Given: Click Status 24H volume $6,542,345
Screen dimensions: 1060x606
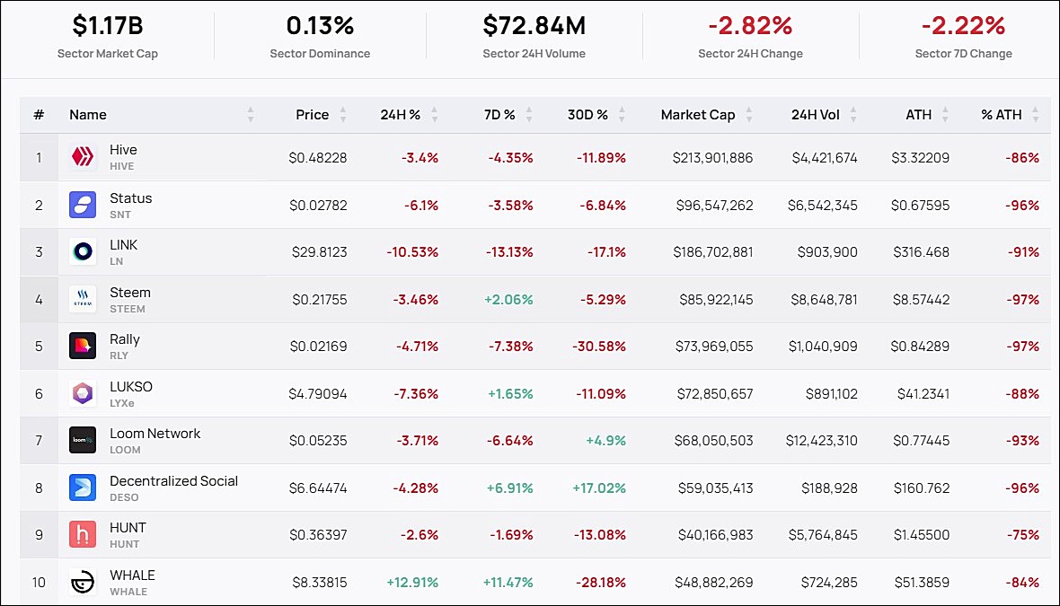Looking at the screenshot, I should (823, 205).
